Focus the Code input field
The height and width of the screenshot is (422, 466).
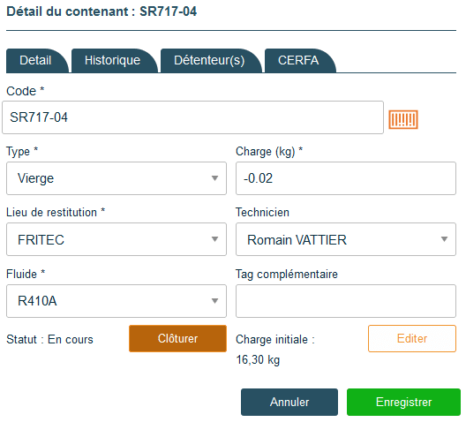point(193,117)
